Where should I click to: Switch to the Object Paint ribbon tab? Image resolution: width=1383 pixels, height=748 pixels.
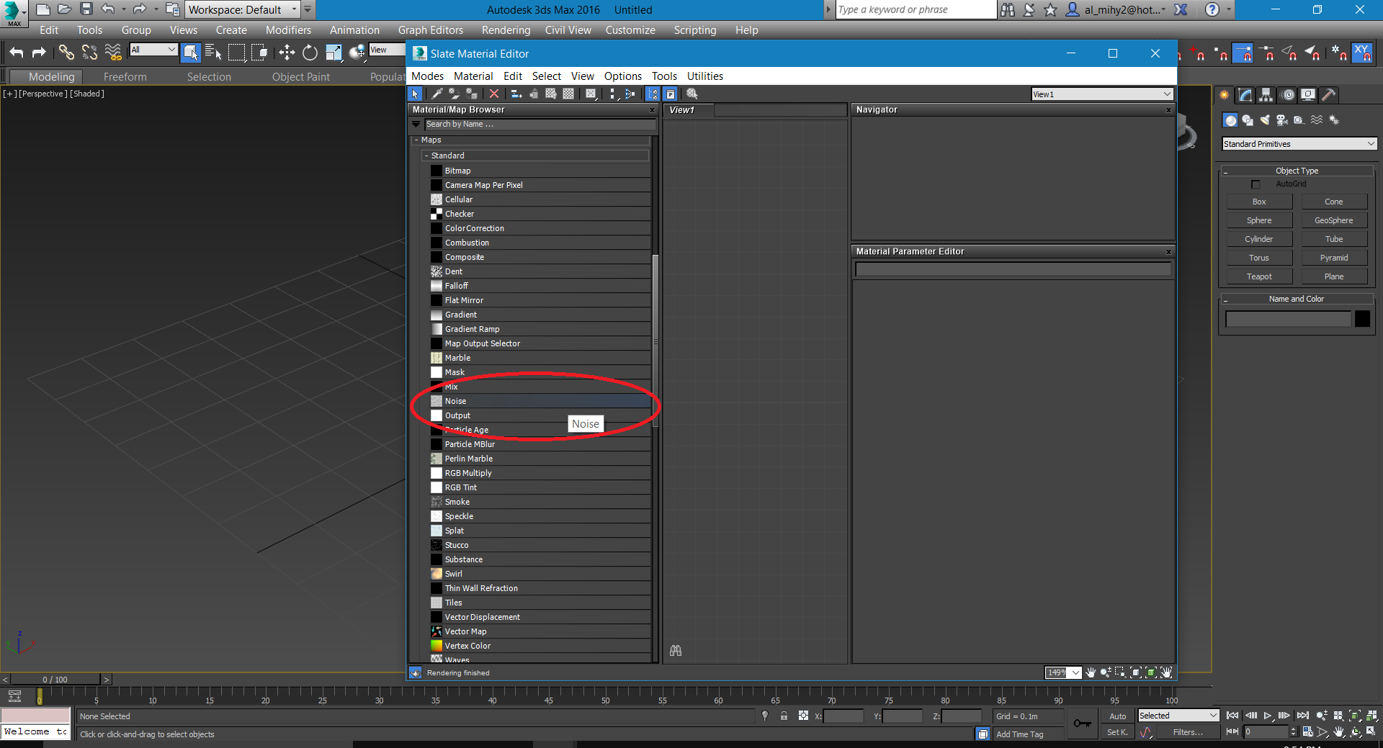[x=300, y=77]
